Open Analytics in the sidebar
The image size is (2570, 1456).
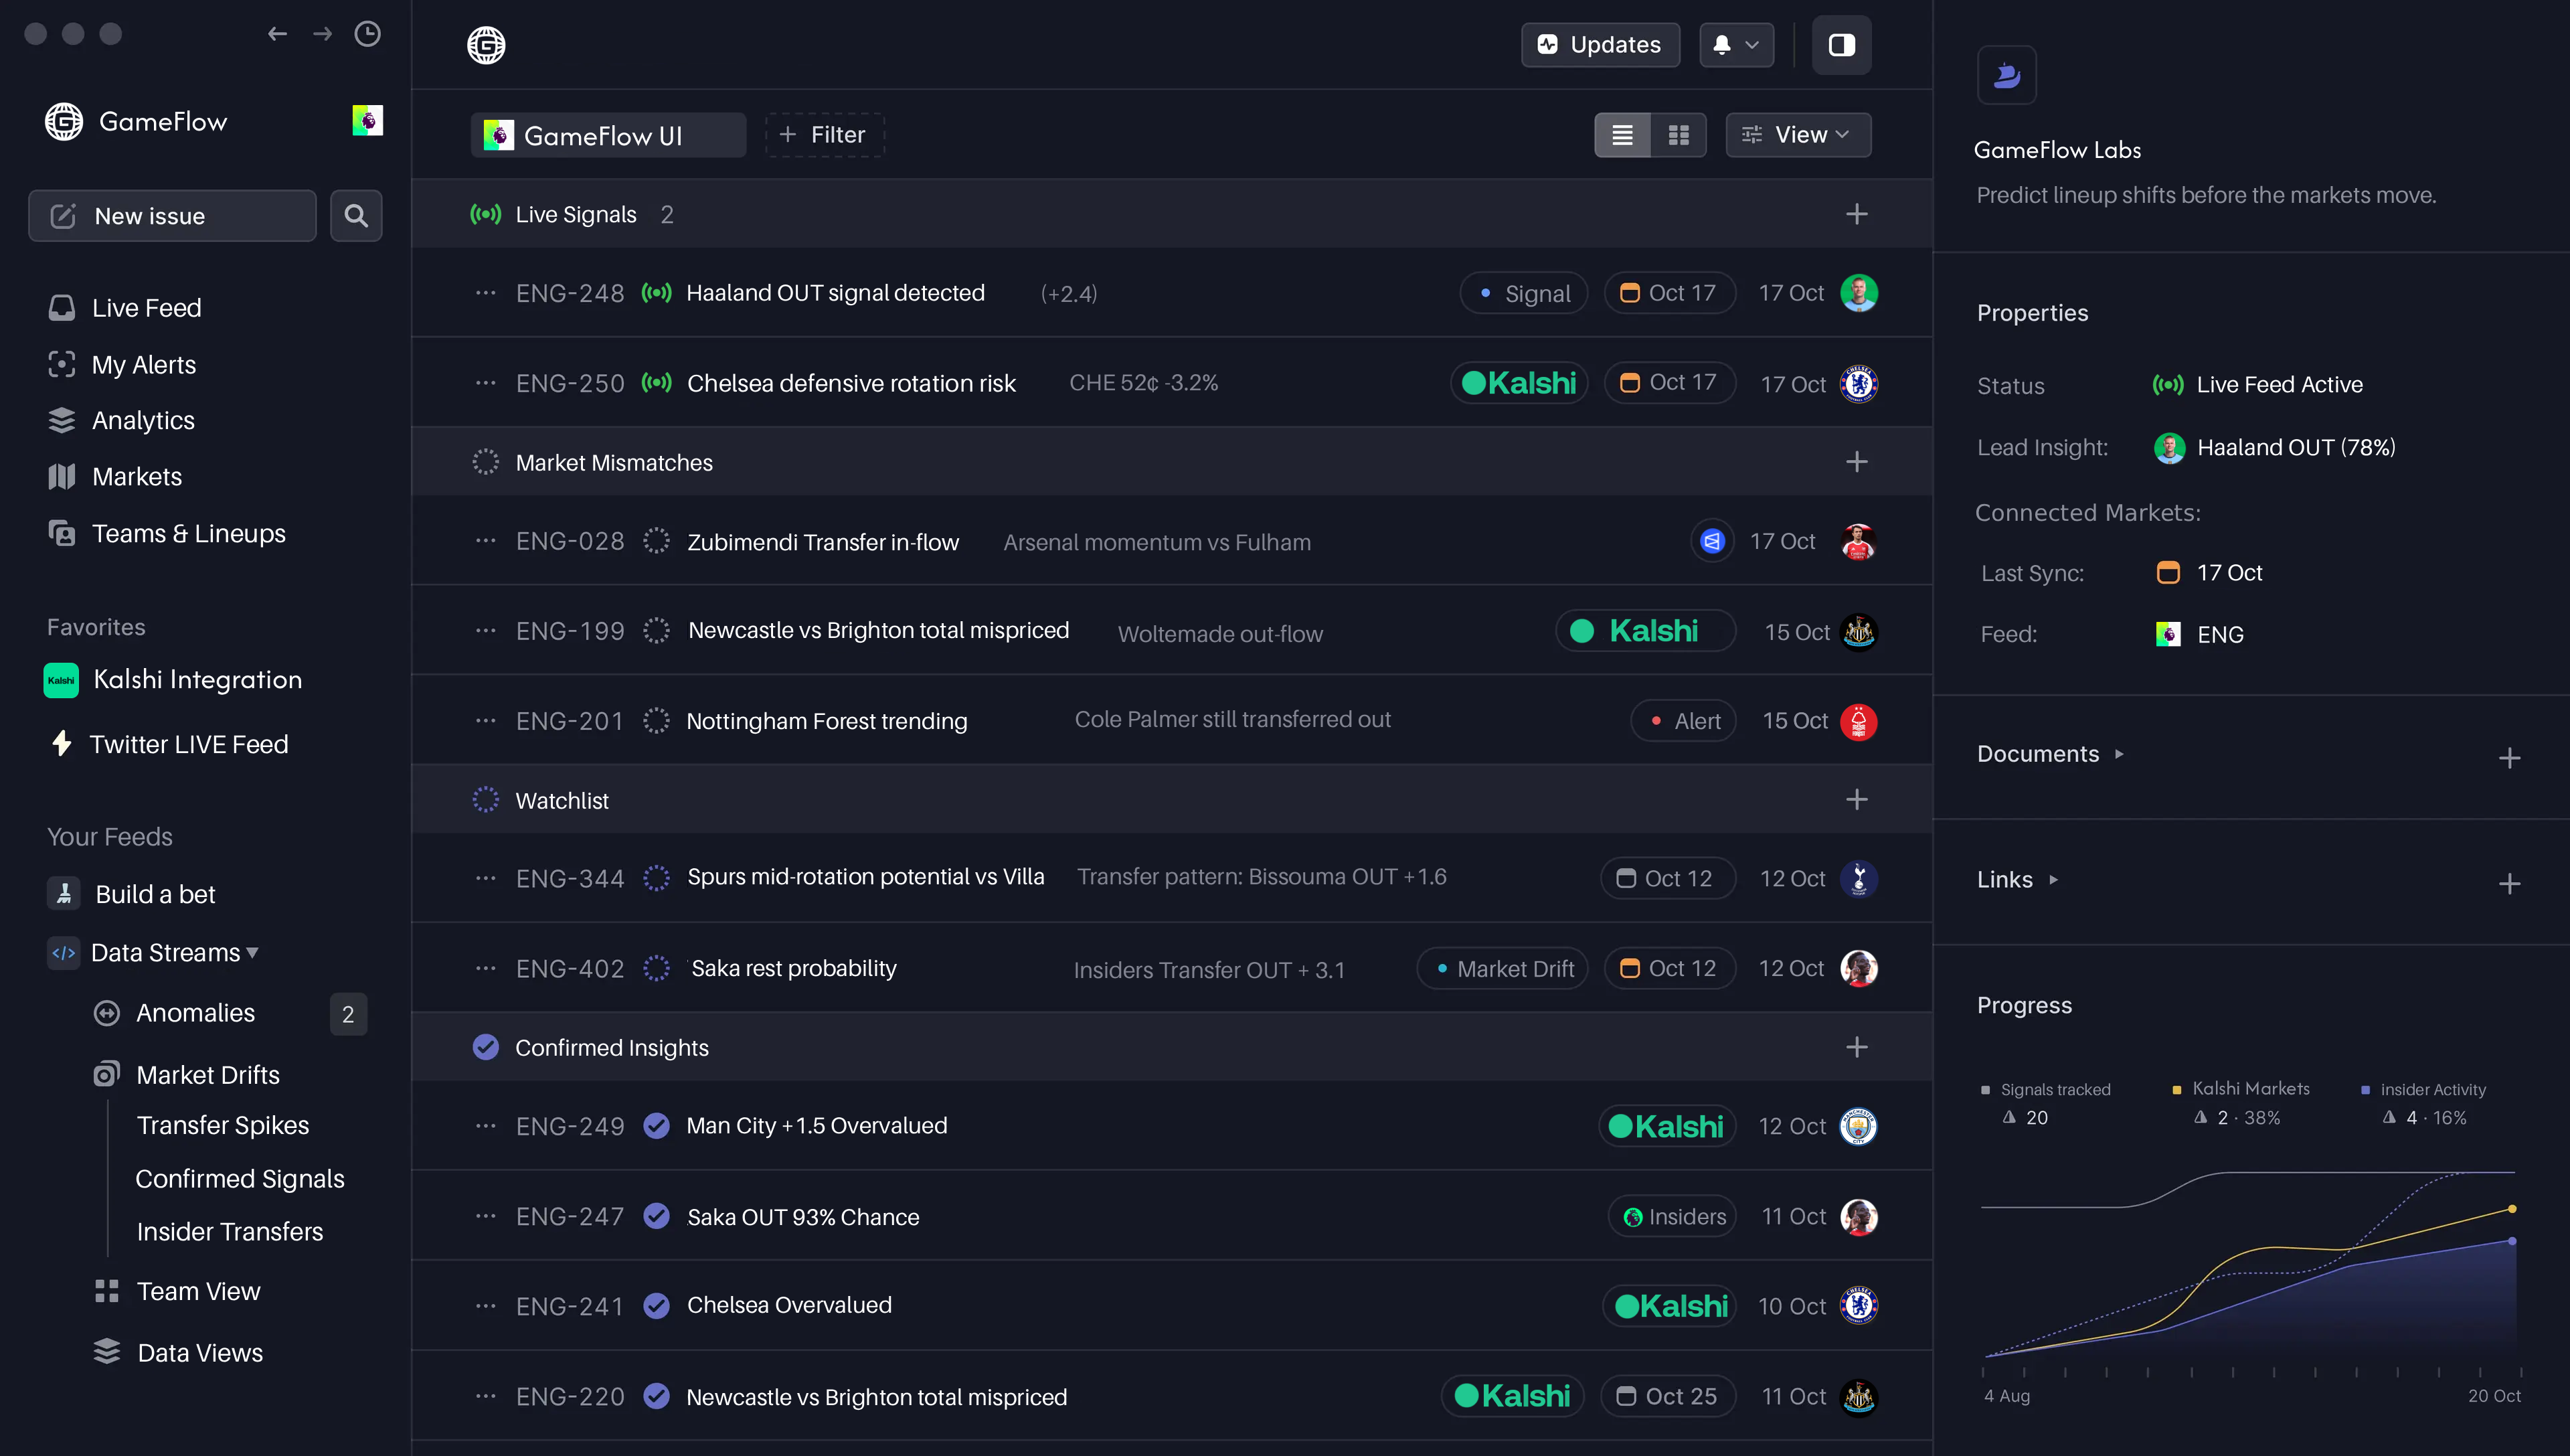point(143,420)
